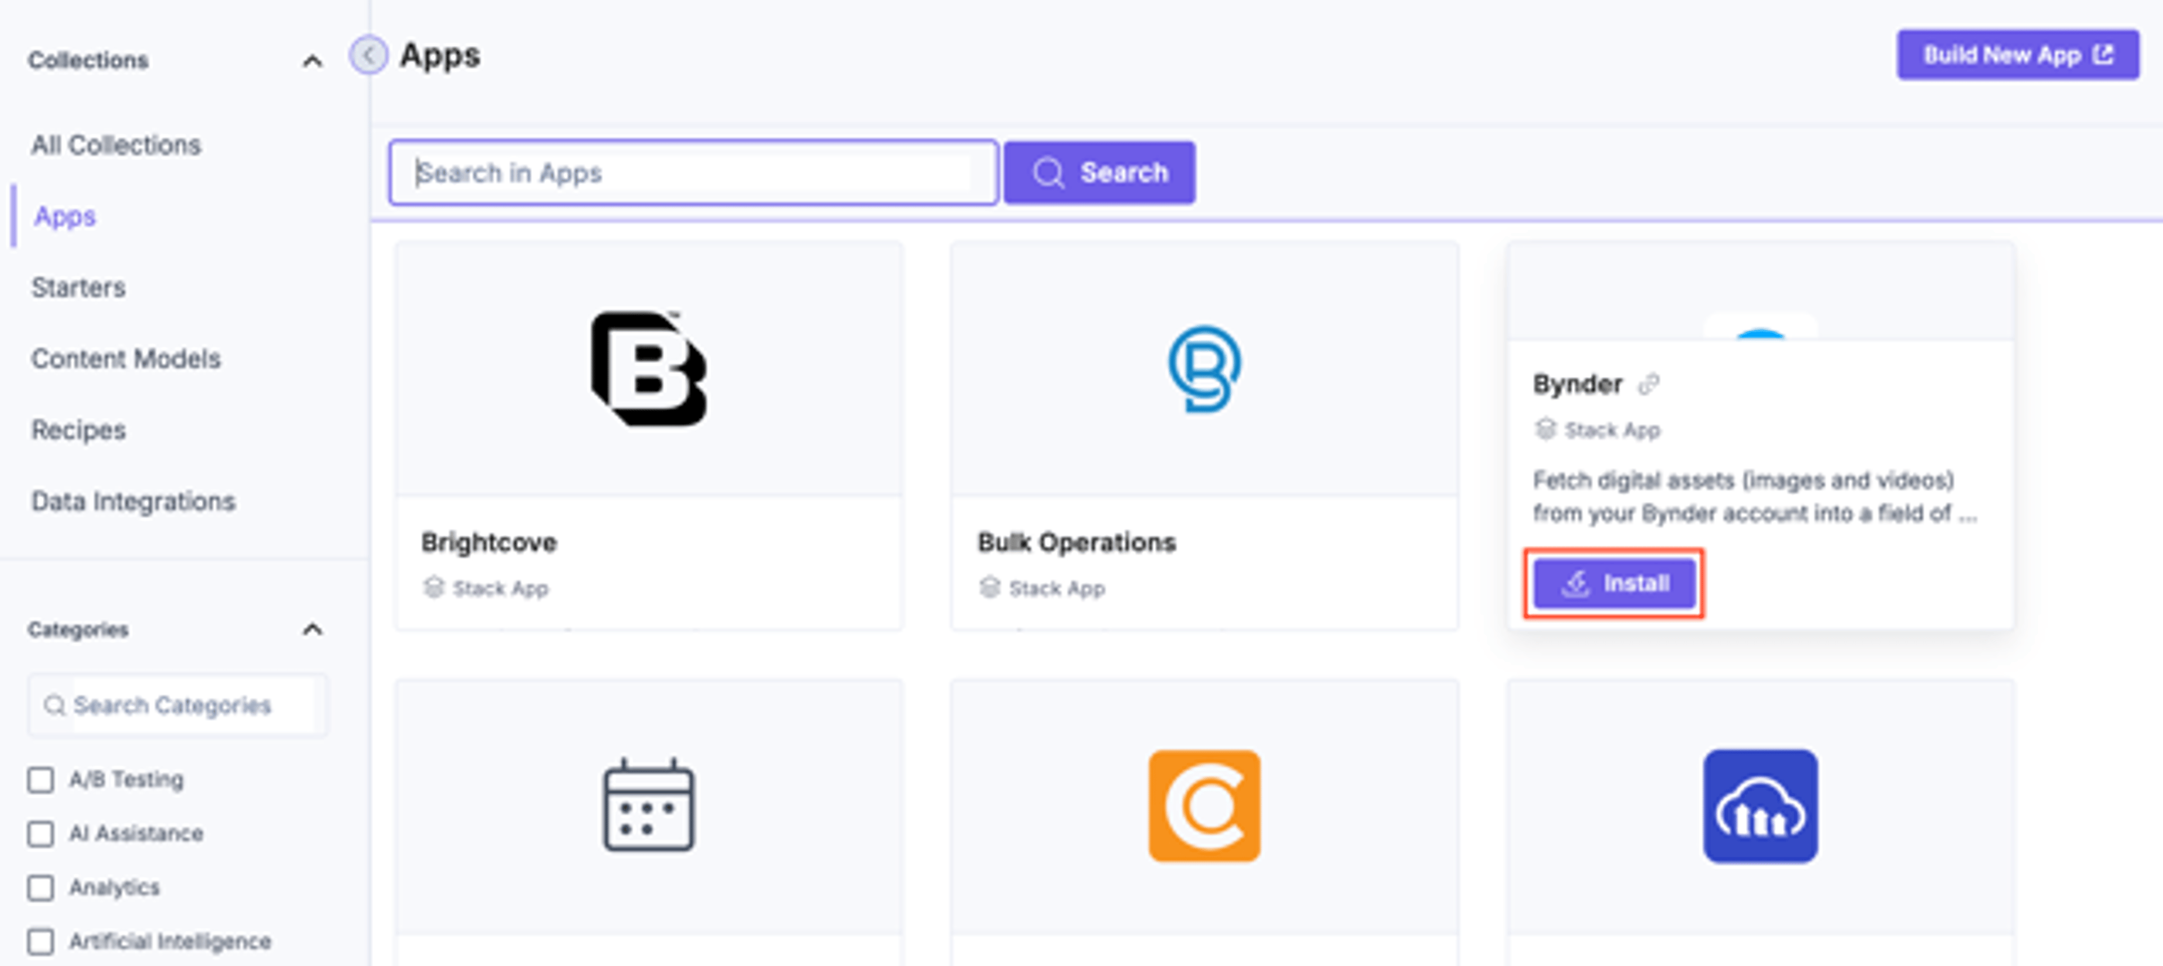
Task: Go to Starters collection
Action: (78, 288)
